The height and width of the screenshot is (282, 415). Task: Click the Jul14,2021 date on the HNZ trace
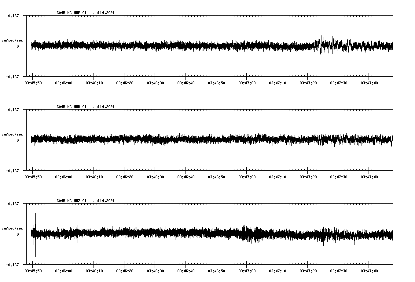coord(104,201)
